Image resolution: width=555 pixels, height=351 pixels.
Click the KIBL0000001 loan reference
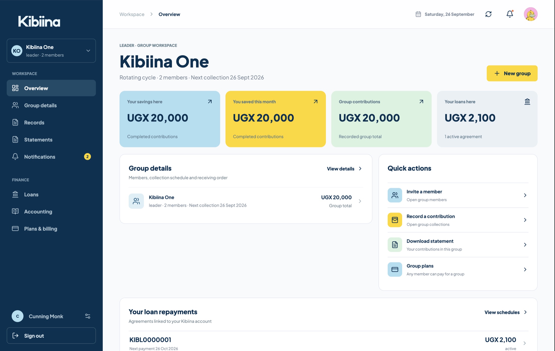coord(150,340)
